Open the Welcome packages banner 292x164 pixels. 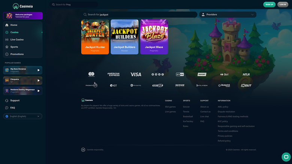[x=23, y=16]
